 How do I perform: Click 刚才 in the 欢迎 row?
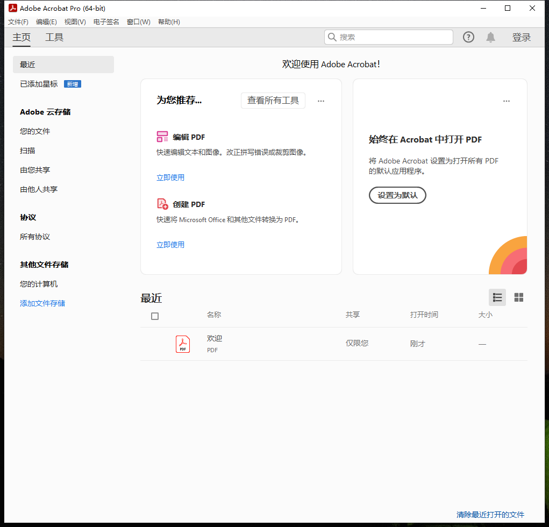(x=417, y=344)
